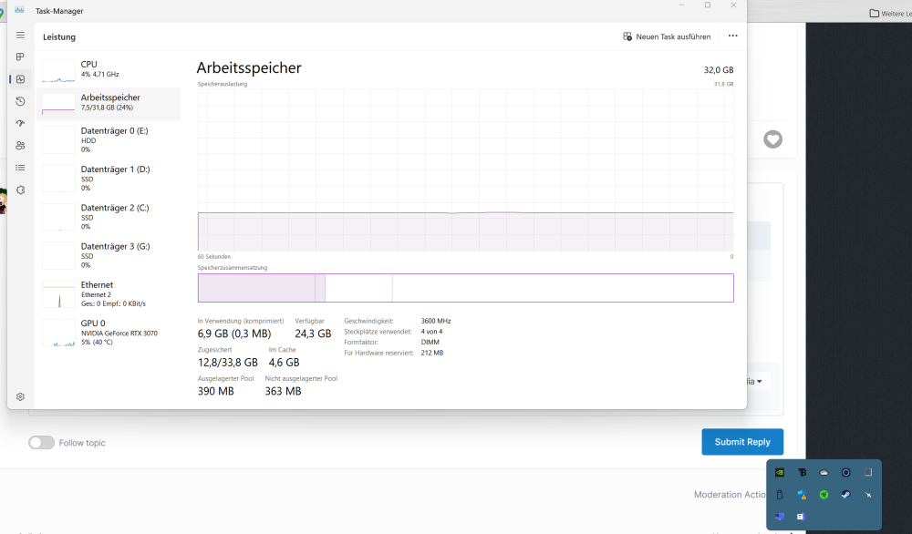912x534 pixels.
Task: Select the CPU performance entry
Action: pyautogui.click(x=109, y=69)
